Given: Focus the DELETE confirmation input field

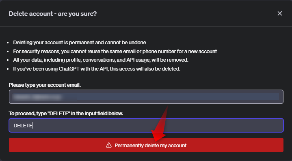Looking at the screenshot, I should pos(146,125).
